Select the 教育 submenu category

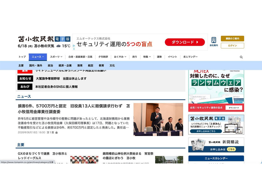click(101, 66)
